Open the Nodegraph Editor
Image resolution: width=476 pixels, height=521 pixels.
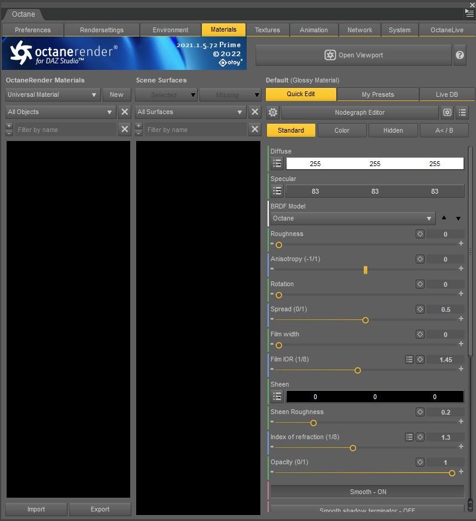pos(360,112)
